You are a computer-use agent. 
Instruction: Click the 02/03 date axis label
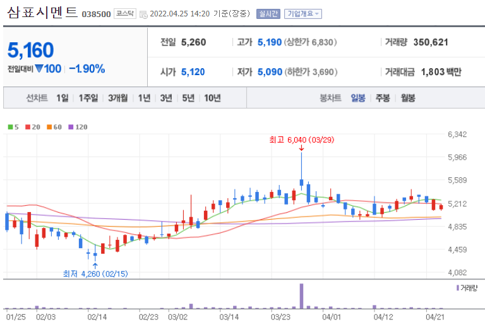[x=45, y=317]
